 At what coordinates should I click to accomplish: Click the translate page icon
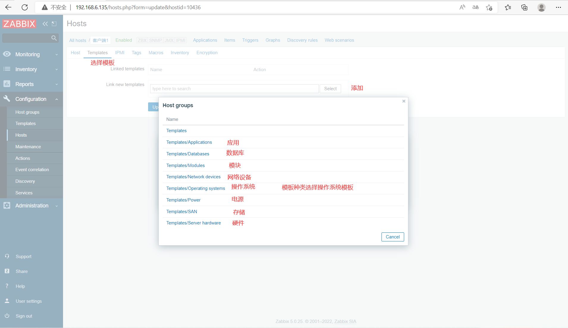(476, 7)
